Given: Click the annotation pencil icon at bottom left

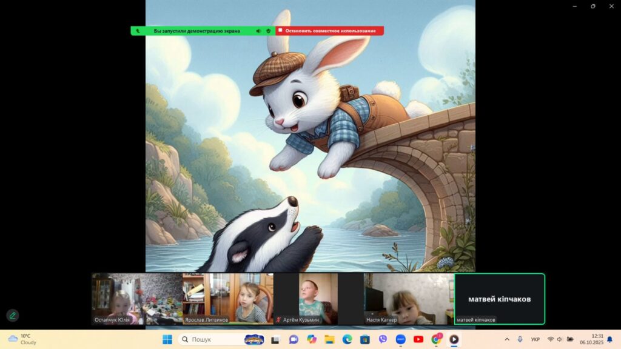Looking at the screenshot, I should (12, 315).
